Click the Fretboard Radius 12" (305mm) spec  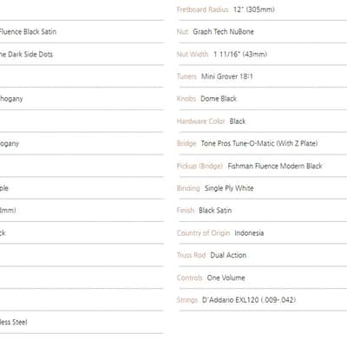(x=226, y=10)
